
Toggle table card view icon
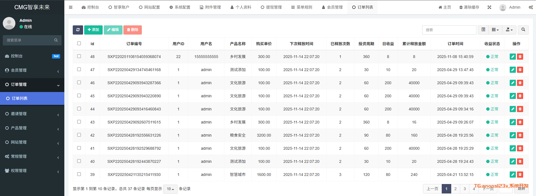click(483, 30)
